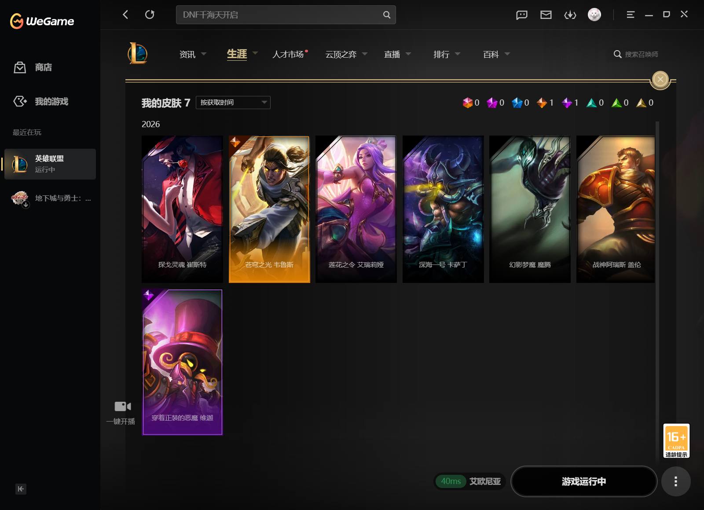
Task: Open the 幻影梦魇 魔腾 skin card
Action: 530,209
